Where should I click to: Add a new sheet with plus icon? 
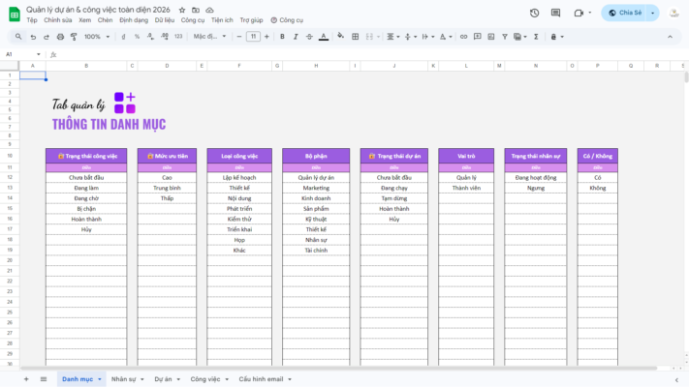pos(26,379)
